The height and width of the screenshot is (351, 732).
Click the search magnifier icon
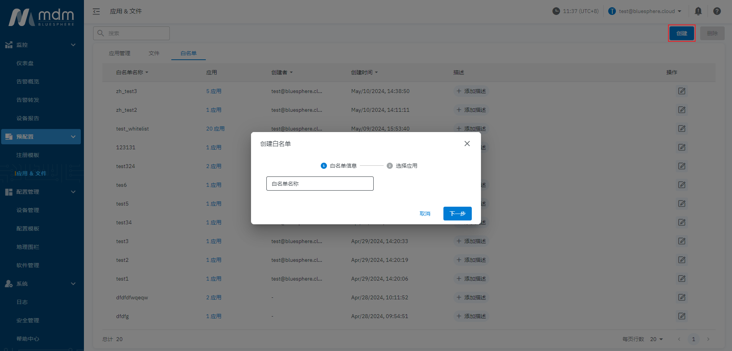point(101,33)
